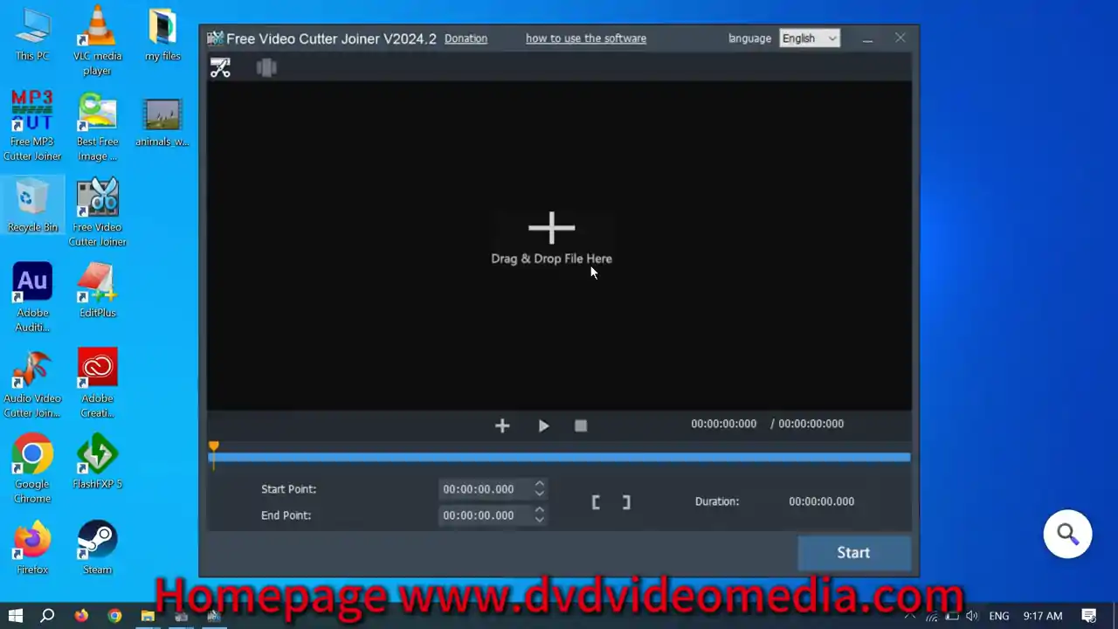Screen dimensions: 1118x629
Task: Select Steam desktop icon
Action: [x=97, y=549]
